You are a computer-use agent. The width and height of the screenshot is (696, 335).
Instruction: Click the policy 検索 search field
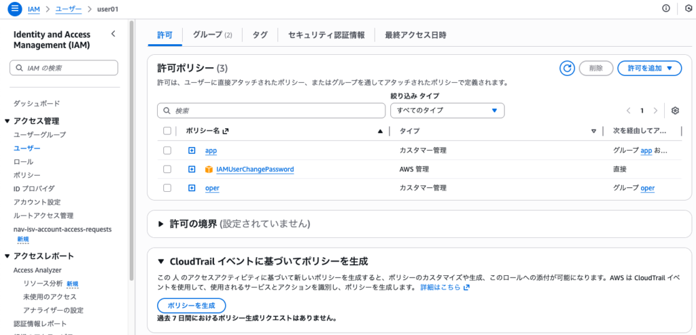click(x=271, y=111)
